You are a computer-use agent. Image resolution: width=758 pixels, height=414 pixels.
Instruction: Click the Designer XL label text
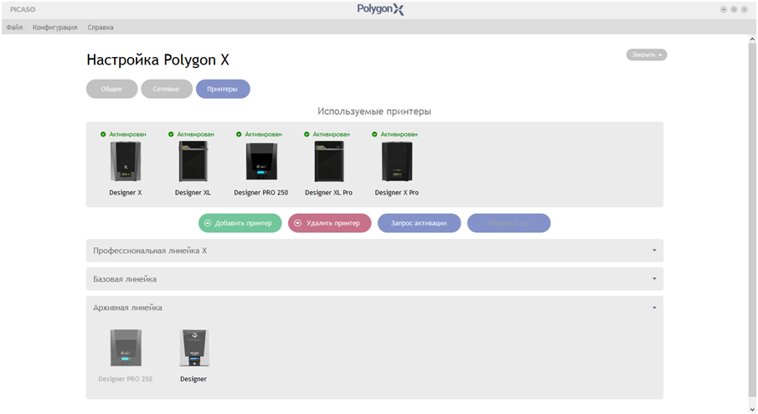point(193,193)
